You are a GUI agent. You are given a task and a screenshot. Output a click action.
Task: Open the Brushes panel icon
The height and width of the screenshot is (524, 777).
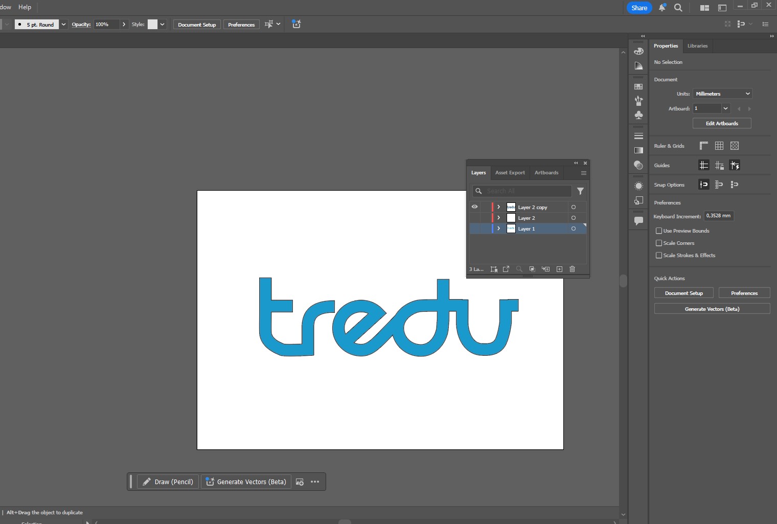click(638, 101)
